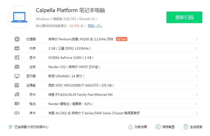The width and height of the screenshot is (210, 136).
Task: Expand the 内存 row chevron
Action: [x=197, y=49]
